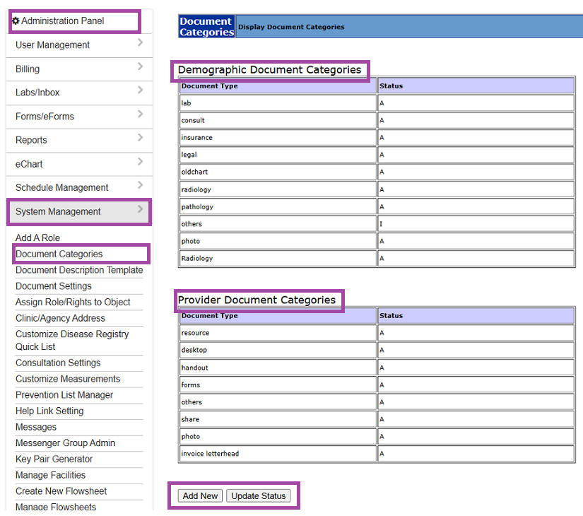The image size is (583, 516).
Task: Click the Administration Panel gear icon
Action: click(17, 21)
